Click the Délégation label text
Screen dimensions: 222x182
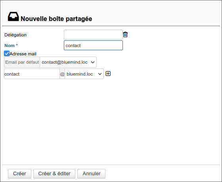pyautogui.click(x=15, y=35)
